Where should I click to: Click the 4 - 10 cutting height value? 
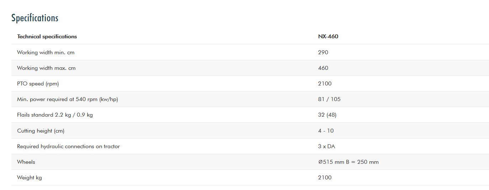(x=326, y=131)
